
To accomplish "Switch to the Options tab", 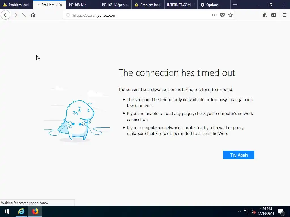I will pyautogui.click(x=214, y=5).
